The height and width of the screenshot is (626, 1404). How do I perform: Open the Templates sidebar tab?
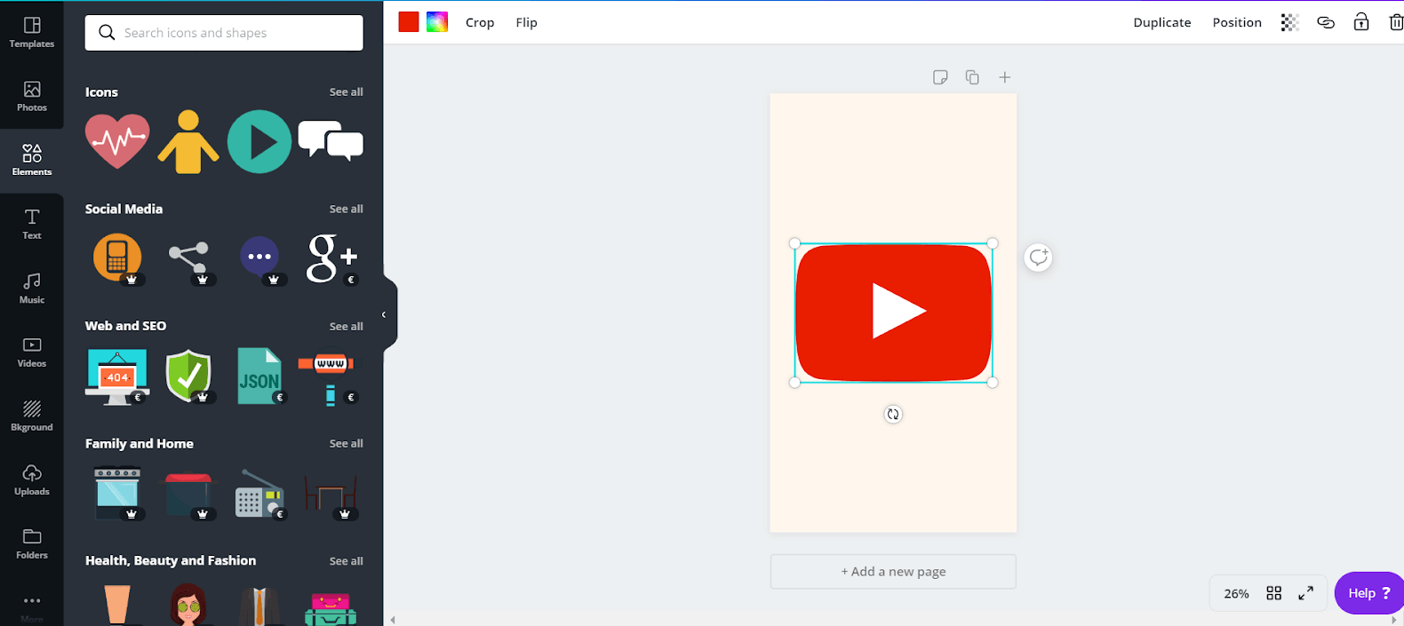click(32, 32)
